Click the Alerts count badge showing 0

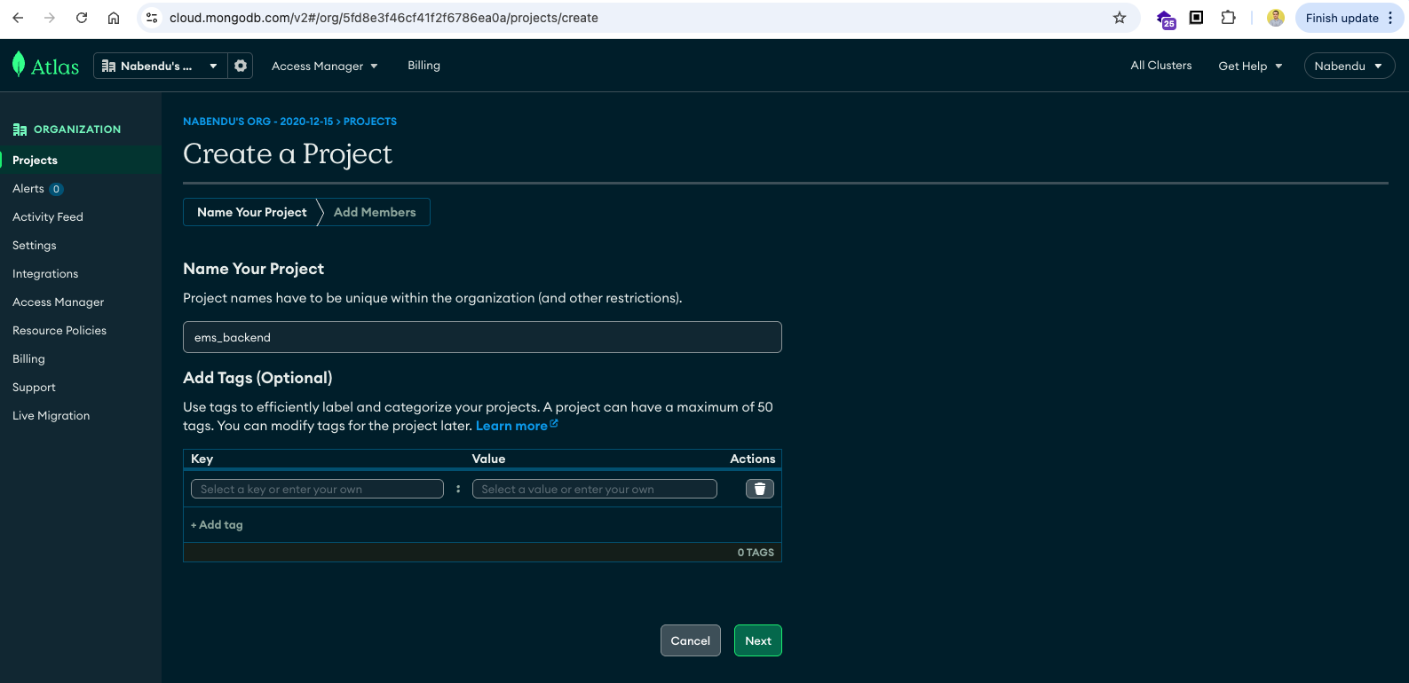click(56, 189)
